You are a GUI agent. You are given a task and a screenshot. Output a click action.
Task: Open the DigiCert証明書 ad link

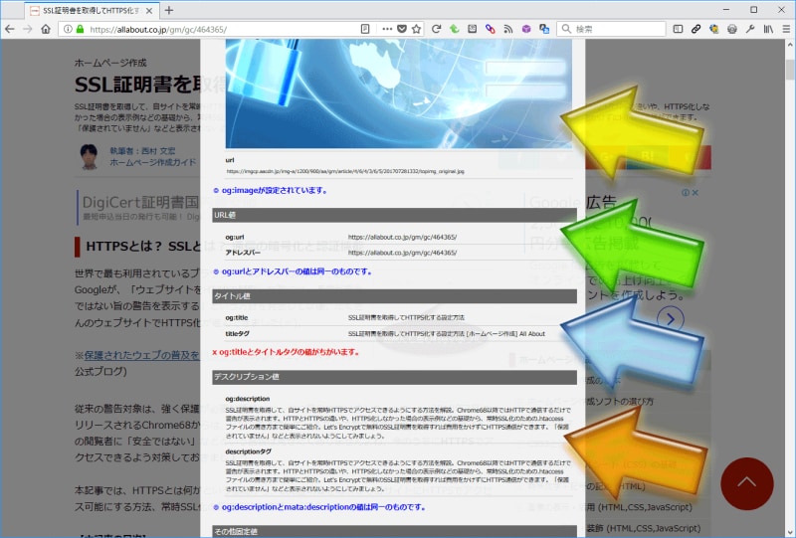140,202
